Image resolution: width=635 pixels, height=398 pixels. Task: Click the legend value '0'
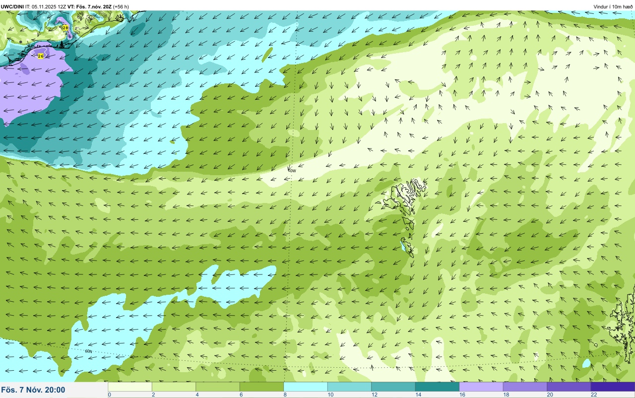tap(109, 395)
